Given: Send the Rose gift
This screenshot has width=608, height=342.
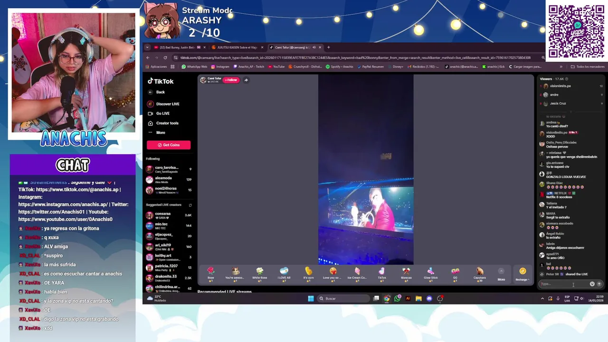Looking at the screenshot, I should pos(210,274).
